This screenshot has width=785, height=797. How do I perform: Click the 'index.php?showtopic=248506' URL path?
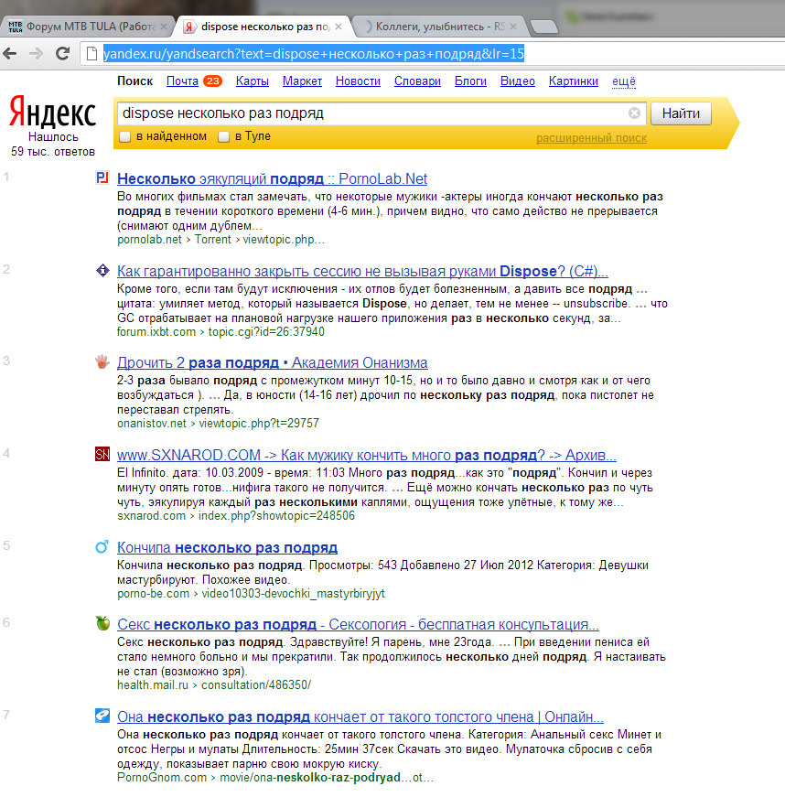[276, 516]
